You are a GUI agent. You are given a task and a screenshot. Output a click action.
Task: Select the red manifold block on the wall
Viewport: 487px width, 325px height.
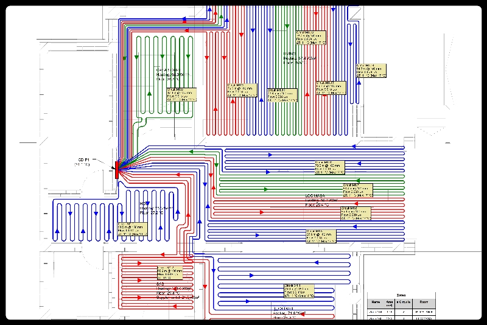tap(117, 170)
